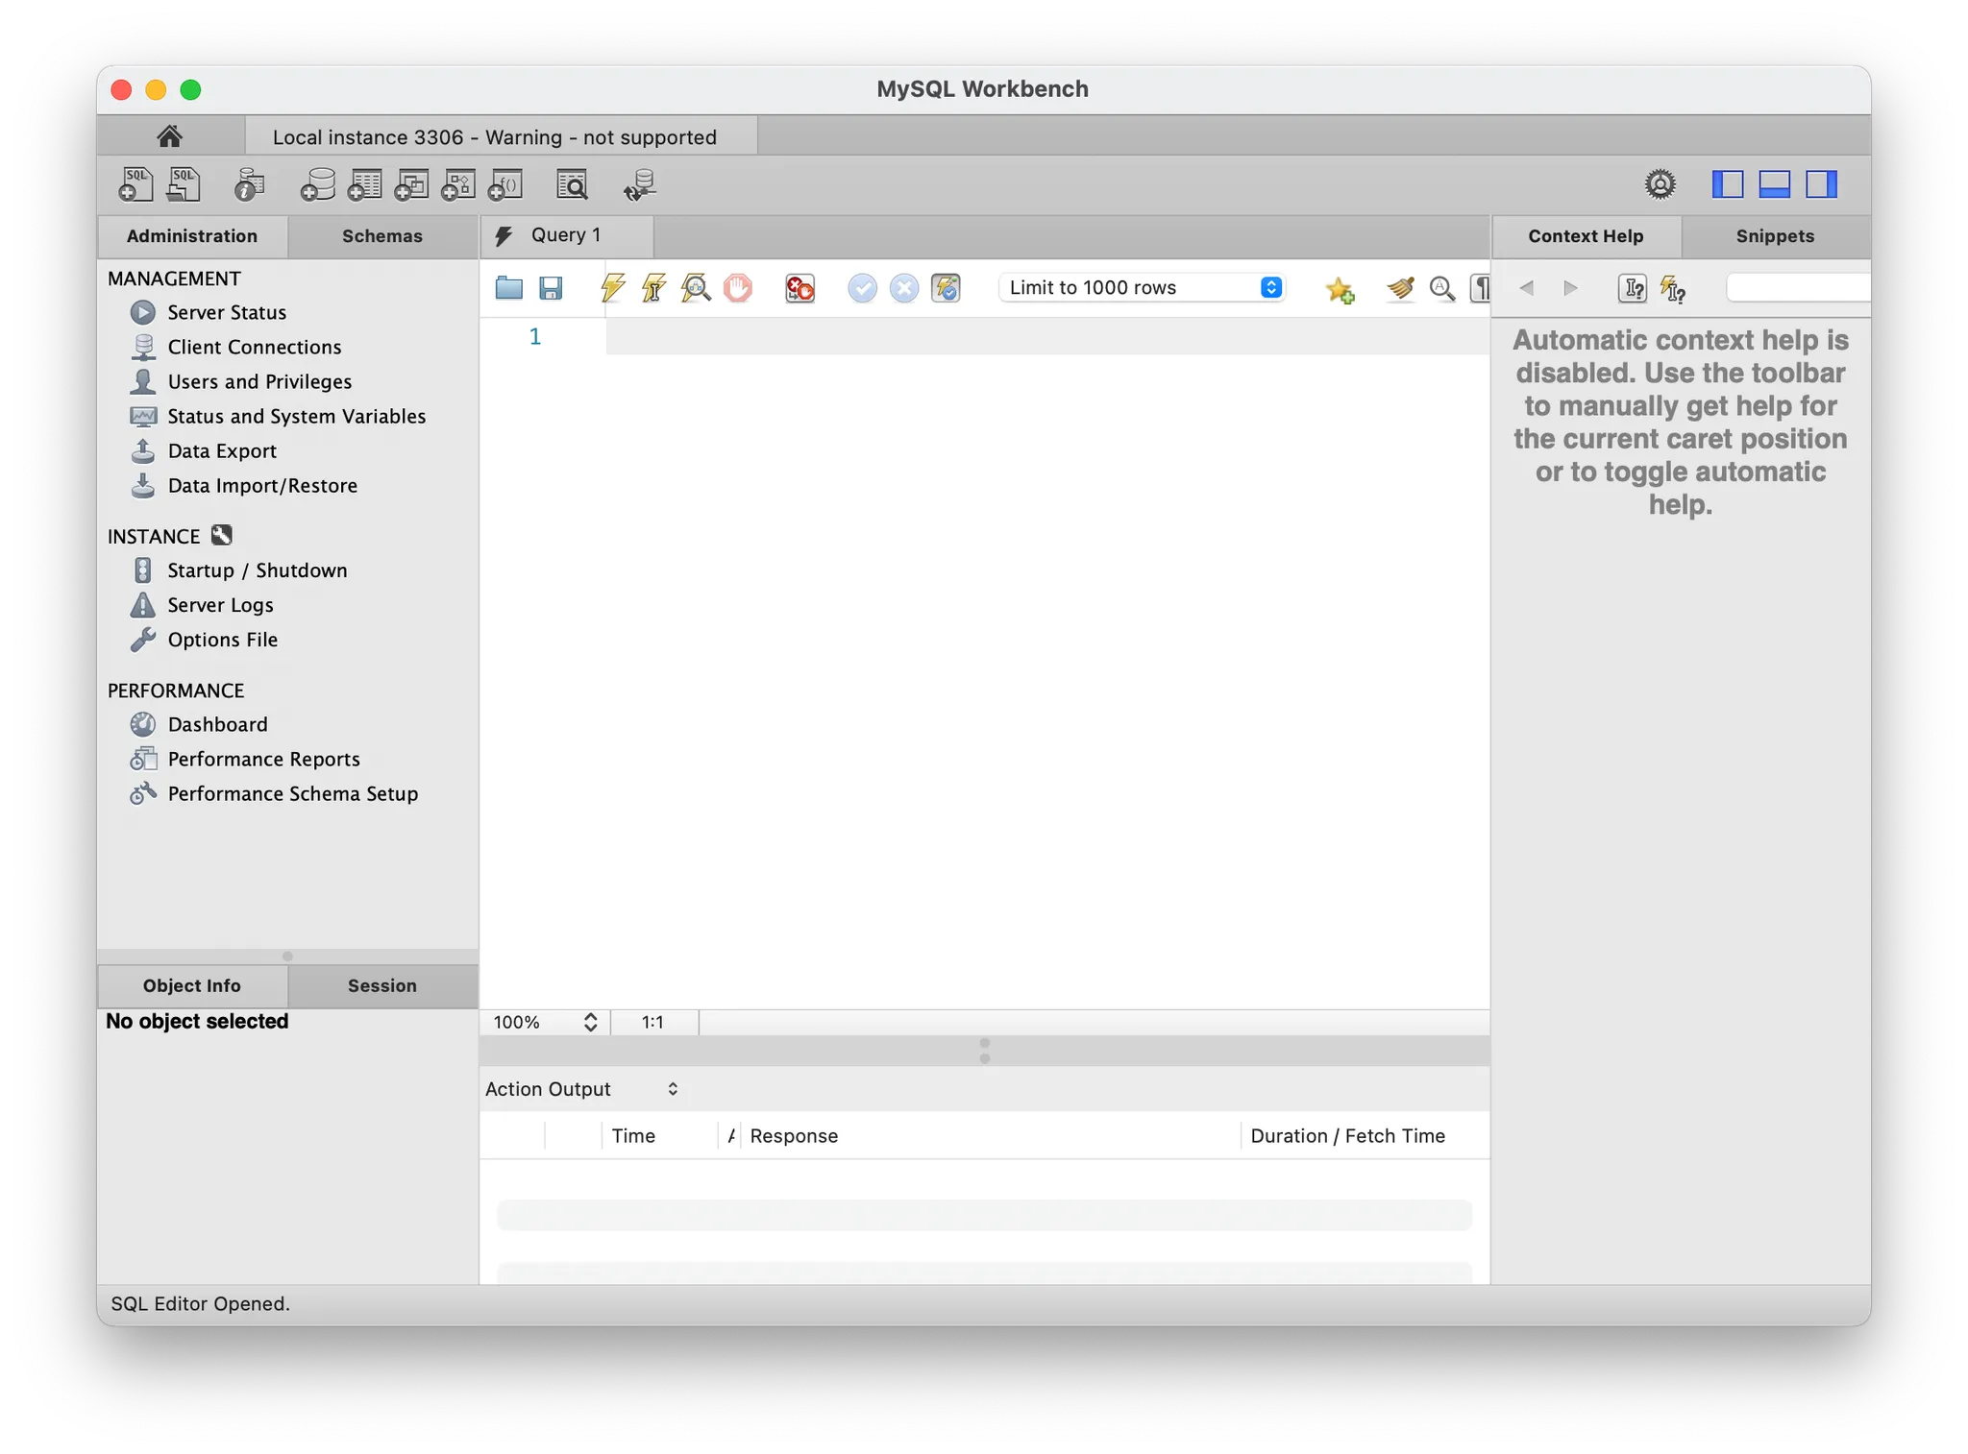Click the Commit transaction checkmark icon
The height and width of the screenshot is (1454, 1968).
pos(862,288)
